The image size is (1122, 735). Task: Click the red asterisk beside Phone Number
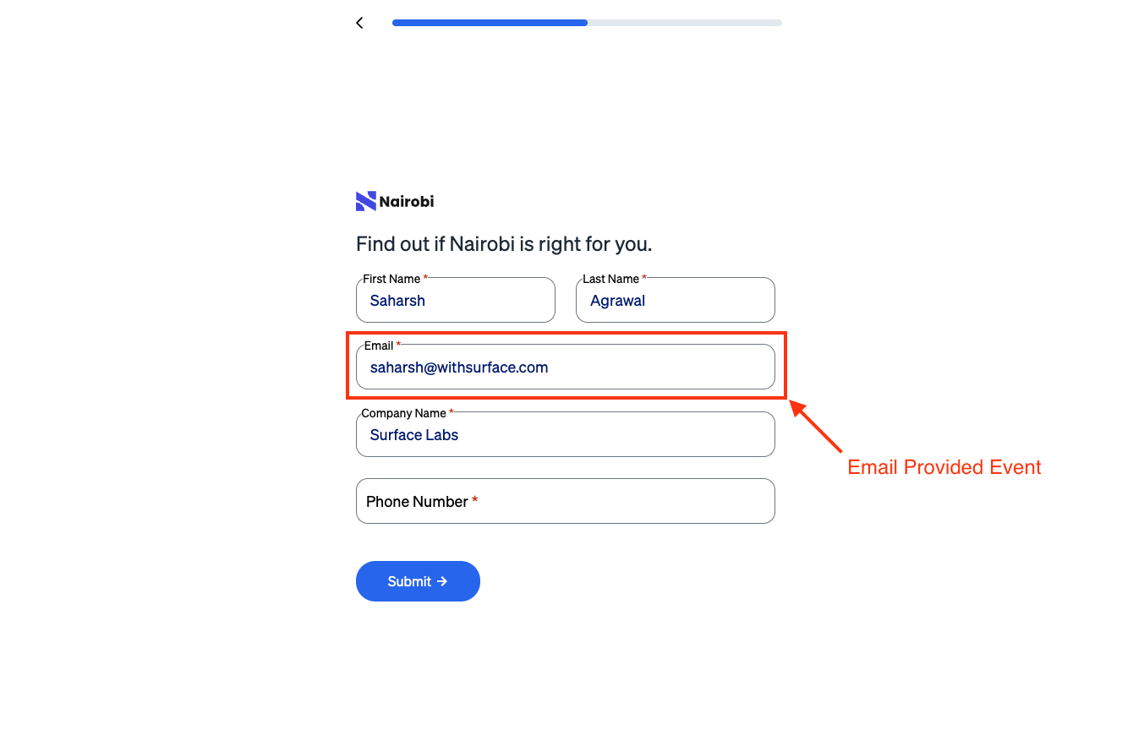475,501
